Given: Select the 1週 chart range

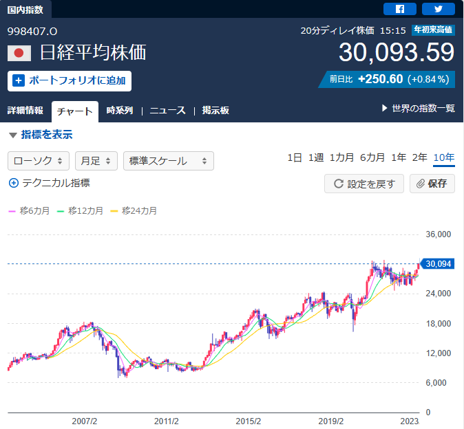Looking at the screenshot, I should 316,157.
